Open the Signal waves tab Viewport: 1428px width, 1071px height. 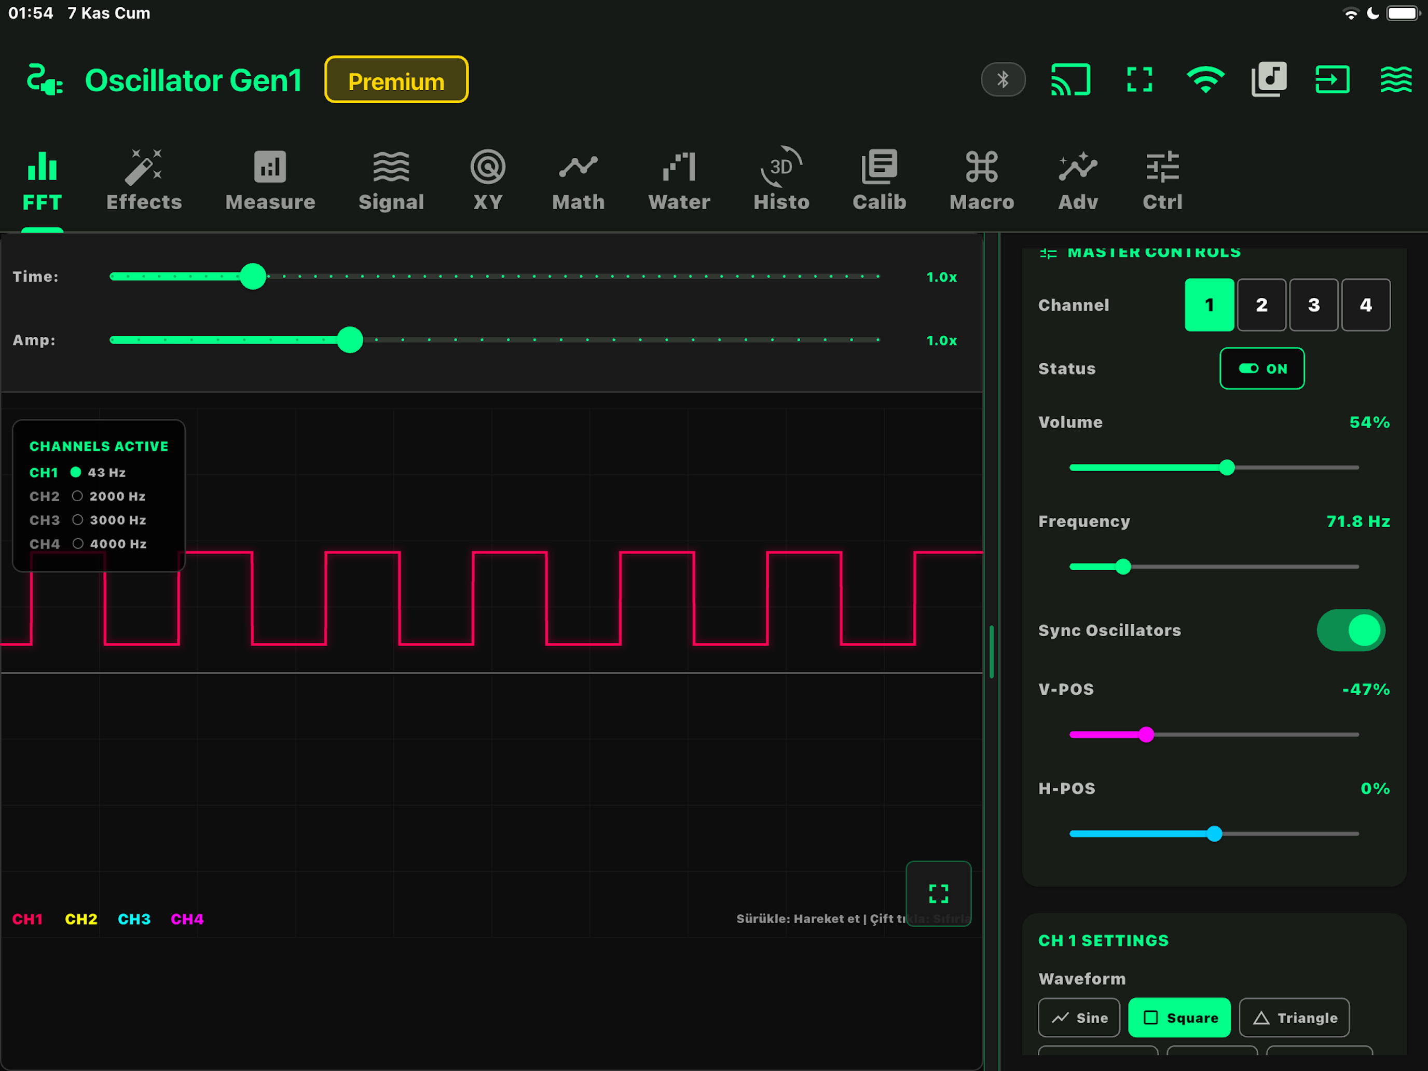[391, 181]
